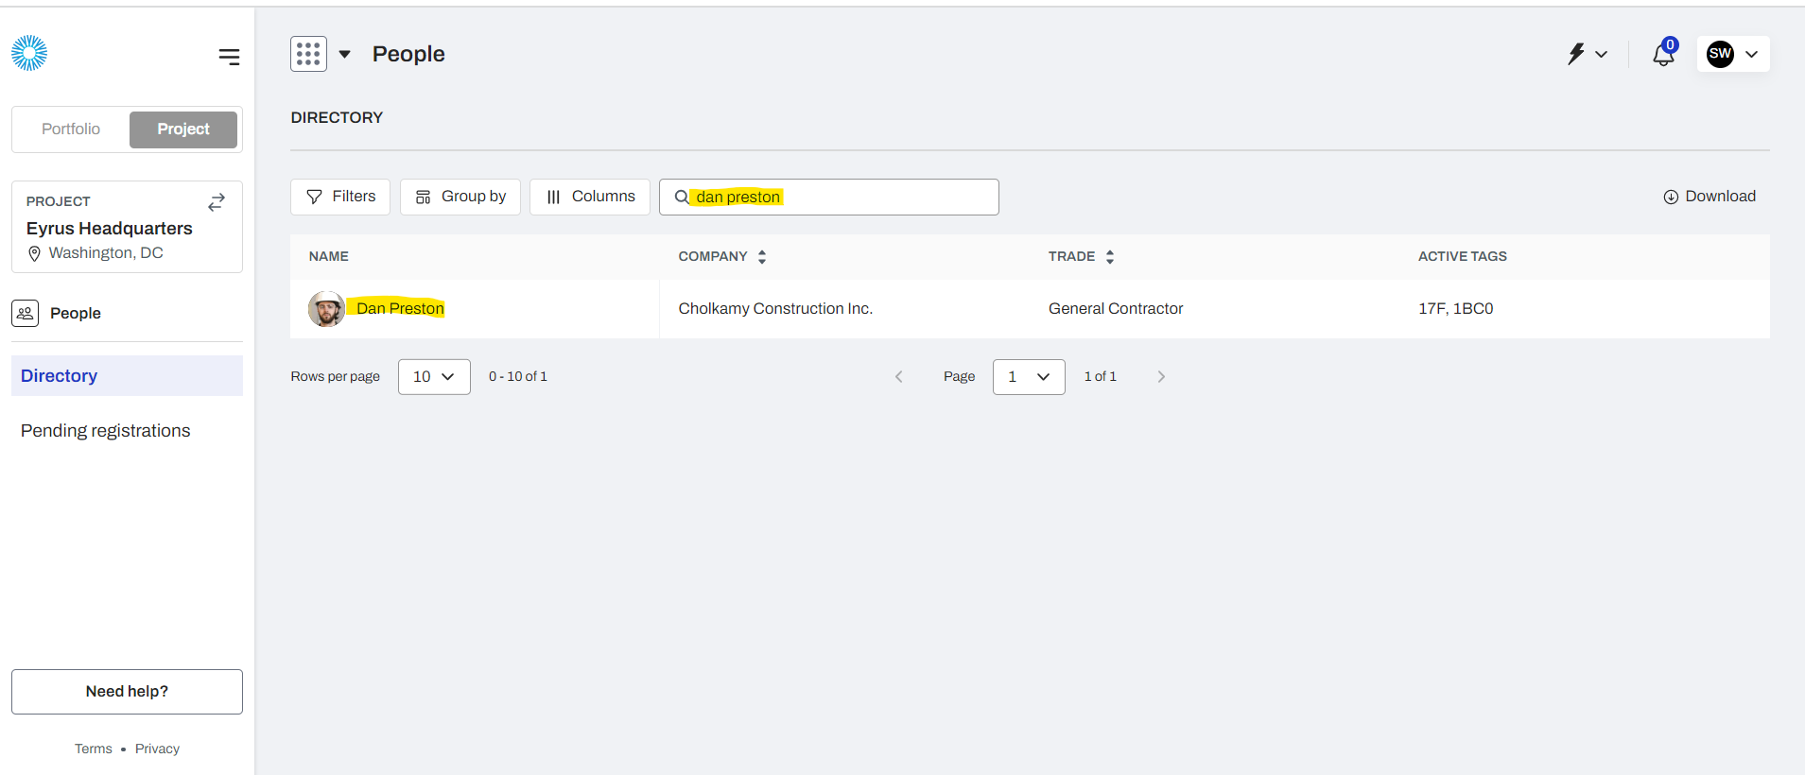This screenshot has height=775, width=1805.
Task: Click the 17F, 1BC0 tags cell
Action: click(x=1456, y=308)
